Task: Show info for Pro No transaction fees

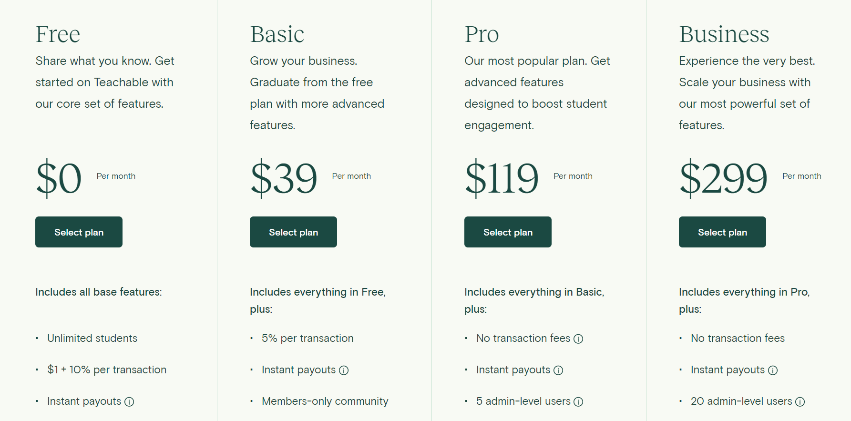Action: coord(578,339)
